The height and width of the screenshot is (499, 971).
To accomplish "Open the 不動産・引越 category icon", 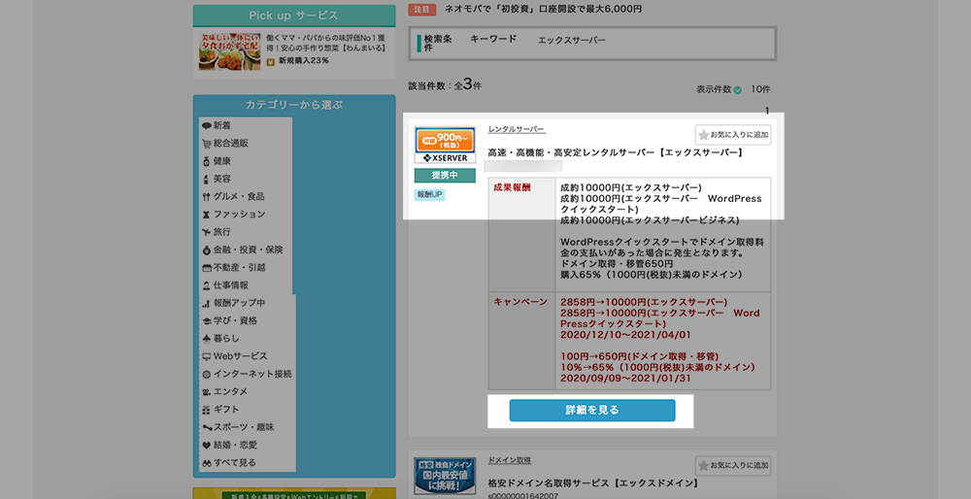I will click(x=207, y=268).
